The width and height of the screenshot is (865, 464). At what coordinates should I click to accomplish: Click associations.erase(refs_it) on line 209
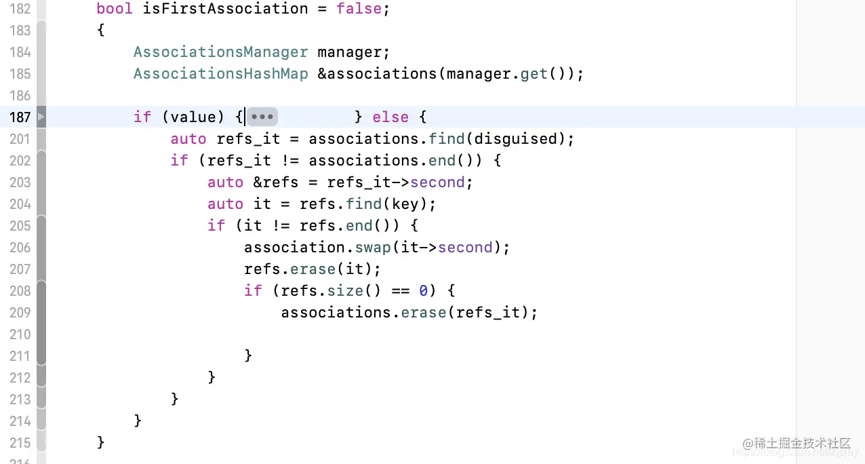point(405,313)
